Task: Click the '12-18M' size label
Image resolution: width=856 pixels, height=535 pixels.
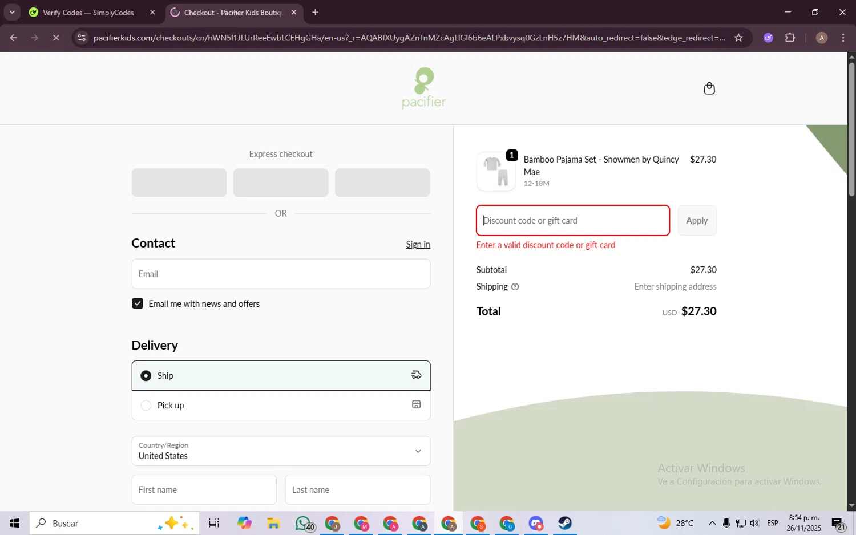Action: point(536,184)
